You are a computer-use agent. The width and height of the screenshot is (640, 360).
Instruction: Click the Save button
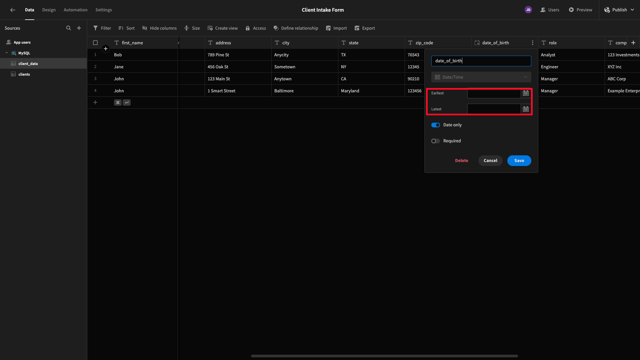coord(519,161)
